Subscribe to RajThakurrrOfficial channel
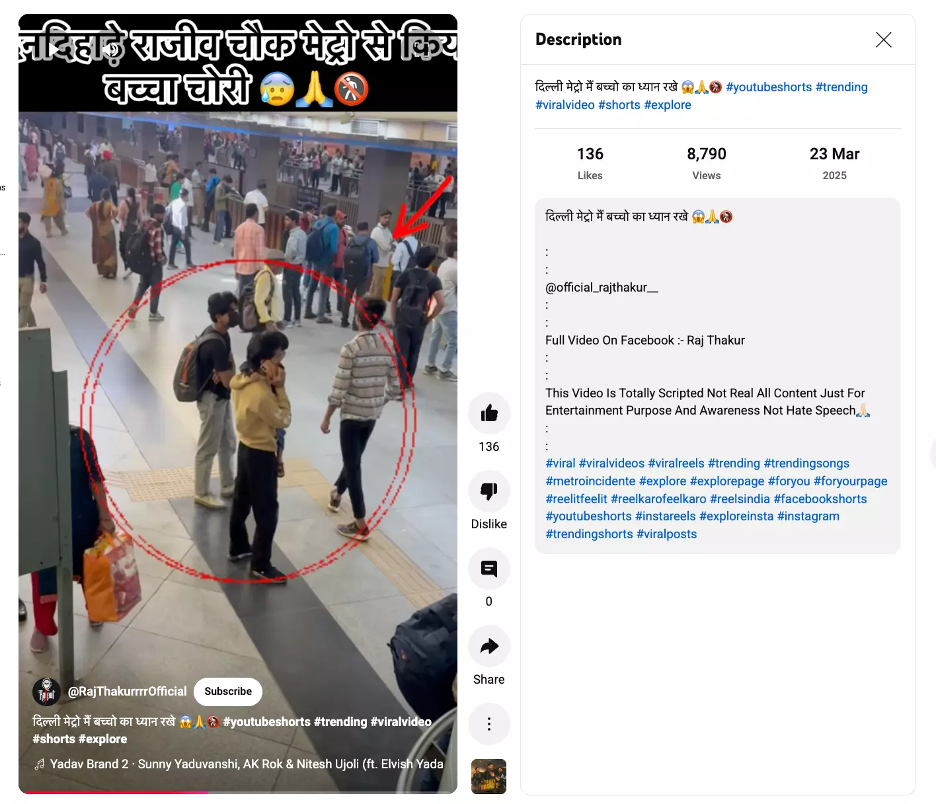Screen dimensions: 936x804 228,692
